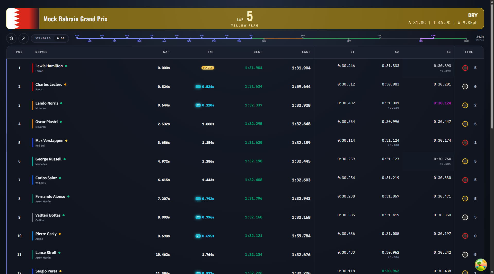Switch to WIDE layout
Screen dimensions: 494x274
point(61,38)
